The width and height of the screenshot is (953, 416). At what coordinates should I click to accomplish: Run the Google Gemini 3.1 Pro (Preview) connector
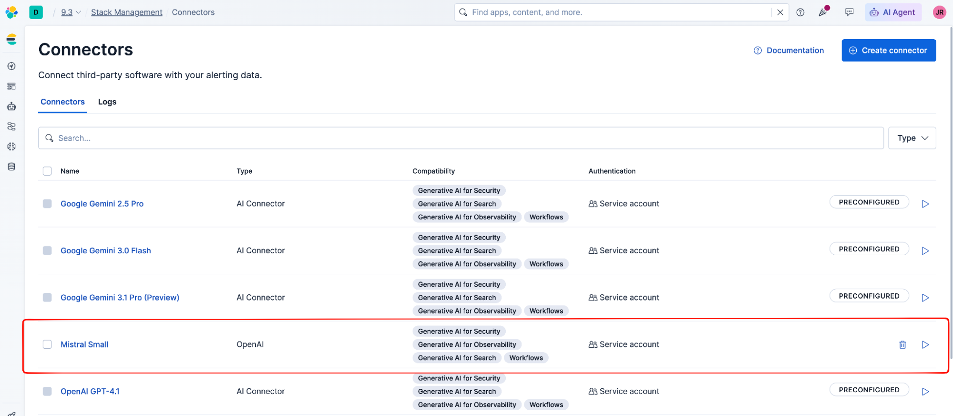click(925, 298)
